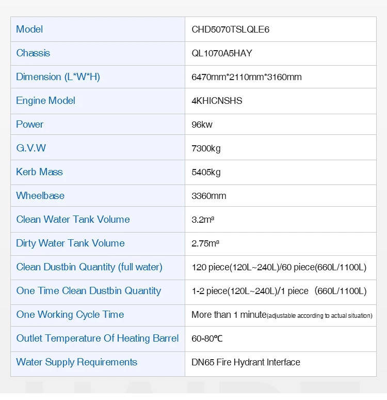This screenshot has height=400, width=387.
Task: Click the 96kw power value
Action: point(202,125)
